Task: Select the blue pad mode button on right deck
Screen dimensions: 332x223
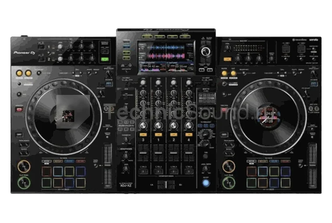Action: coord(274,161)
